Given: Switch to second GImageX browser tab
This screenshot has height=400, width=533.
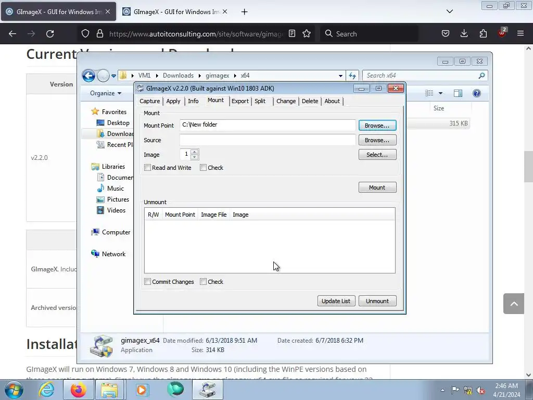Looking at the screenshot, I should click(175, 12).
